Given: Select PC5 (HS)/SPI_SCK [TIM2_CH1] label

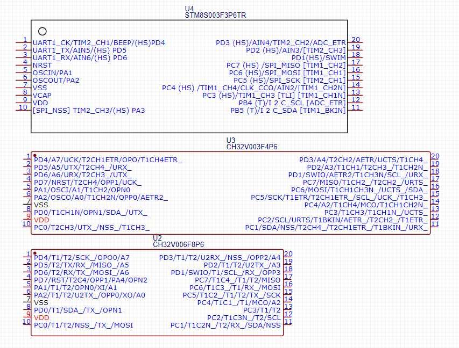Looking at the screenshot, I should 289,81.
